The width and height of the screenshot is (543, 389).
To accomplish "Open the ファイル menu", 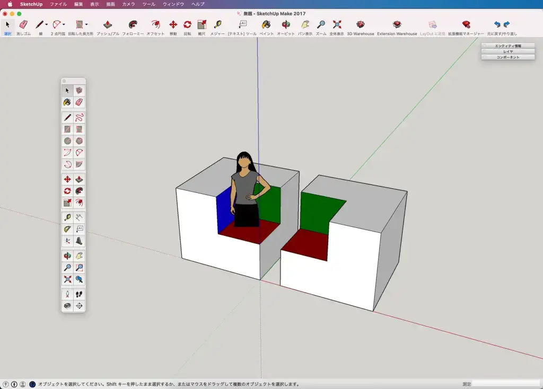I will 58,4.
